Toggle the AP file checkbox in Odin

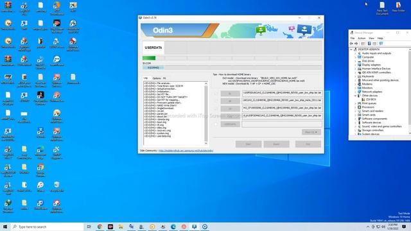click(x=216, y=101)
